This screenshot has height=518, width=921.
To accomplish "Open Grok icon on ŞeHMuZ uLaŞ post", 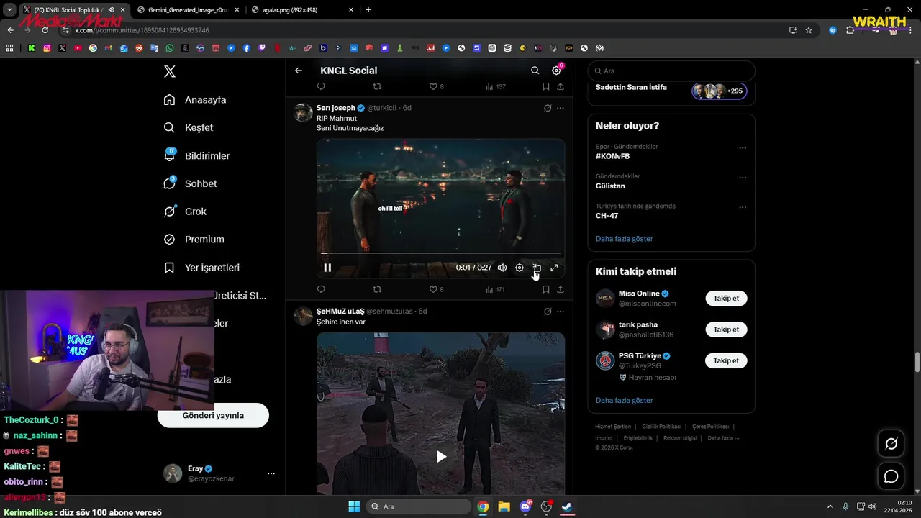I will pyautogui.click(x=548, y=312).
